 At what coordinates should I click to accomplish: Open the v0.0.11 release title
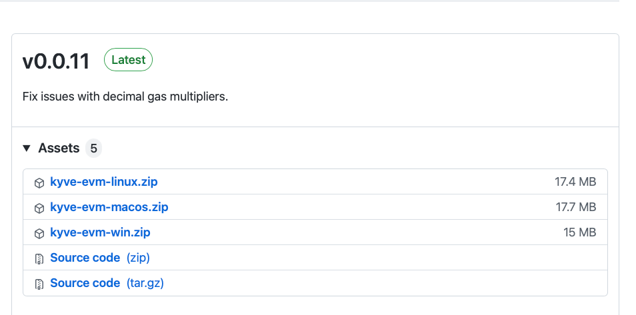point(56,61)
